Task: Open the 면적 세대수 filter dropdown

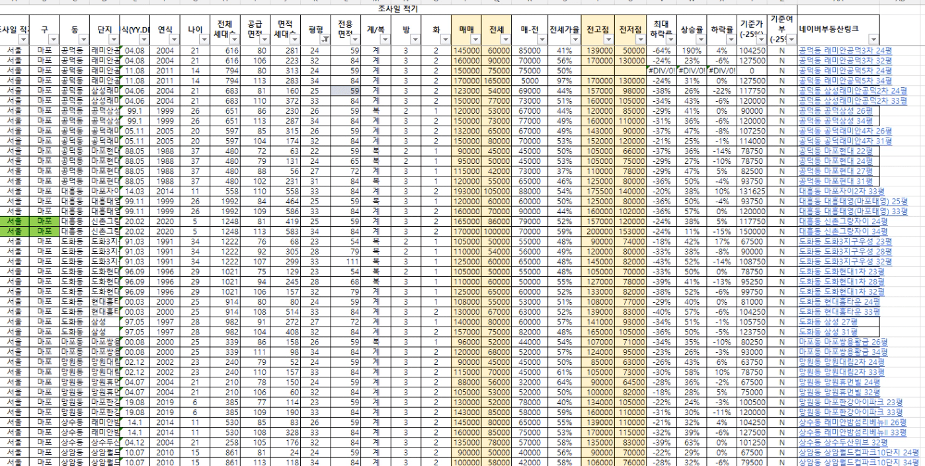Action: tap(294, 40)
